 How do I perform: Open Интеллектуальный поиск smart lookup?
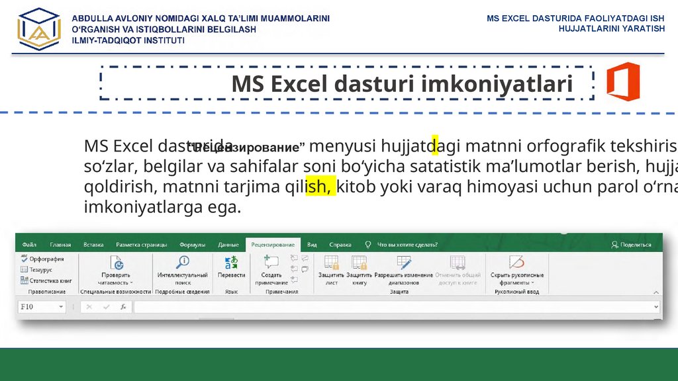(183, 270)
